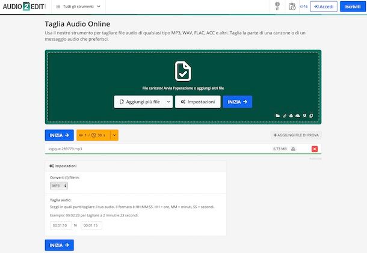This screenshot has height=253, width=367.
Task: Click the Esempio 00:02:23 hint text
Action: pyautogui.click(x=94, y=215)
